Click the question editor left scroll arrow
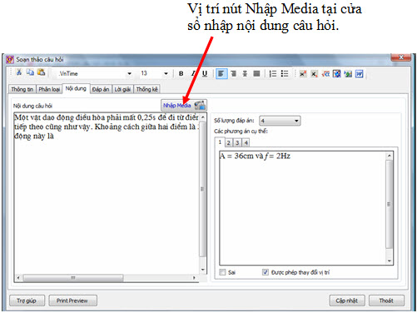 point(18,278)
